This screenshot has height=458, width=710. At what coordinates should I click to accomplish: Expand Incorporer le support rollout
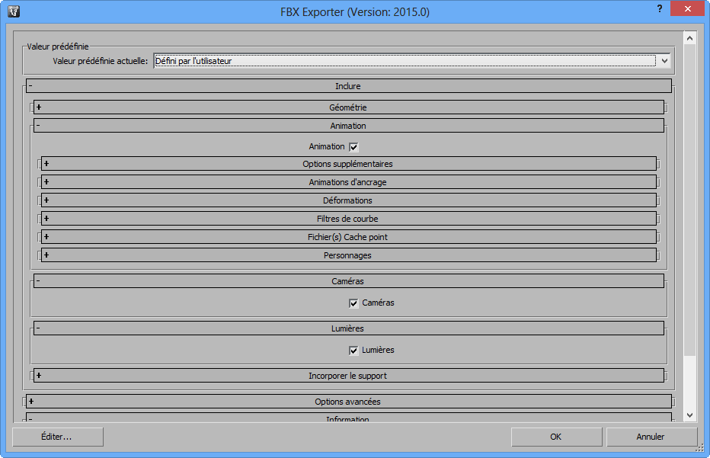pyautogui.click(x=349, y=376)
